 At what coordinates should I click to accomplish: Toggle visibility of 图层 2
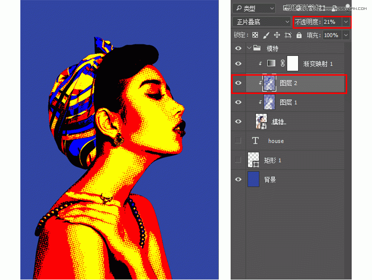(238, 83)
